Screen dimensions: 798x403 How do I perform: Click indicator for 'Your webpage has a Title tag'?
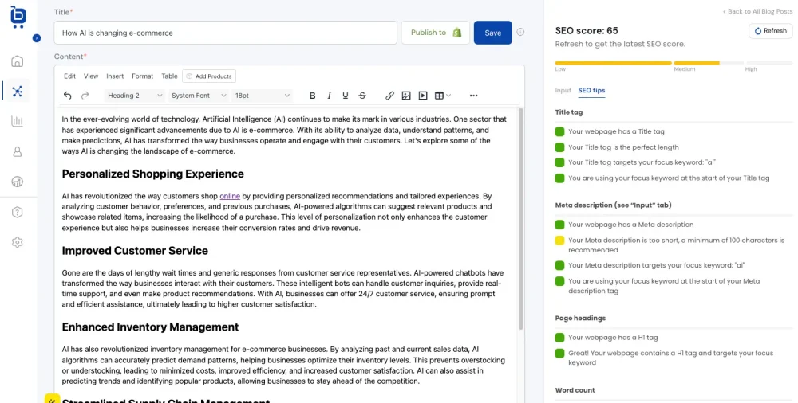[560, 131]
